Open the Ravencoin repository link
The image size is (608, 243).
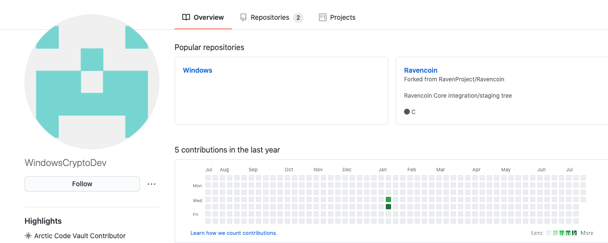[421, 70]
